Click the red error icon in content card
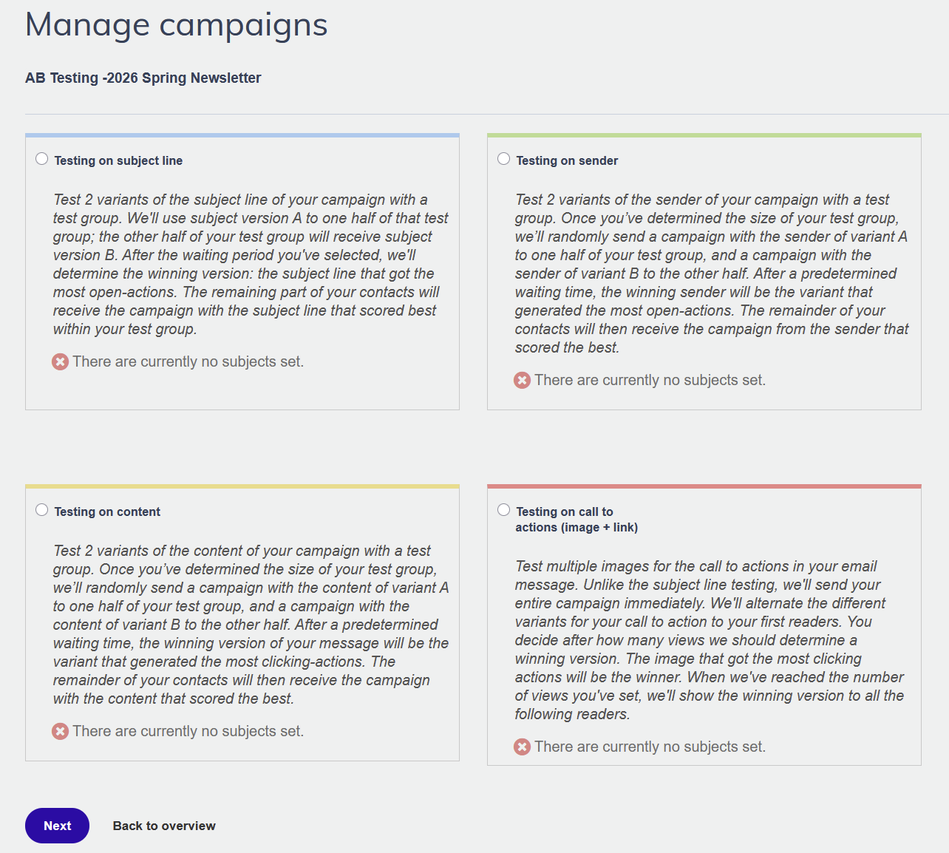This screenshot has height=853, width=949. [61, 731]
